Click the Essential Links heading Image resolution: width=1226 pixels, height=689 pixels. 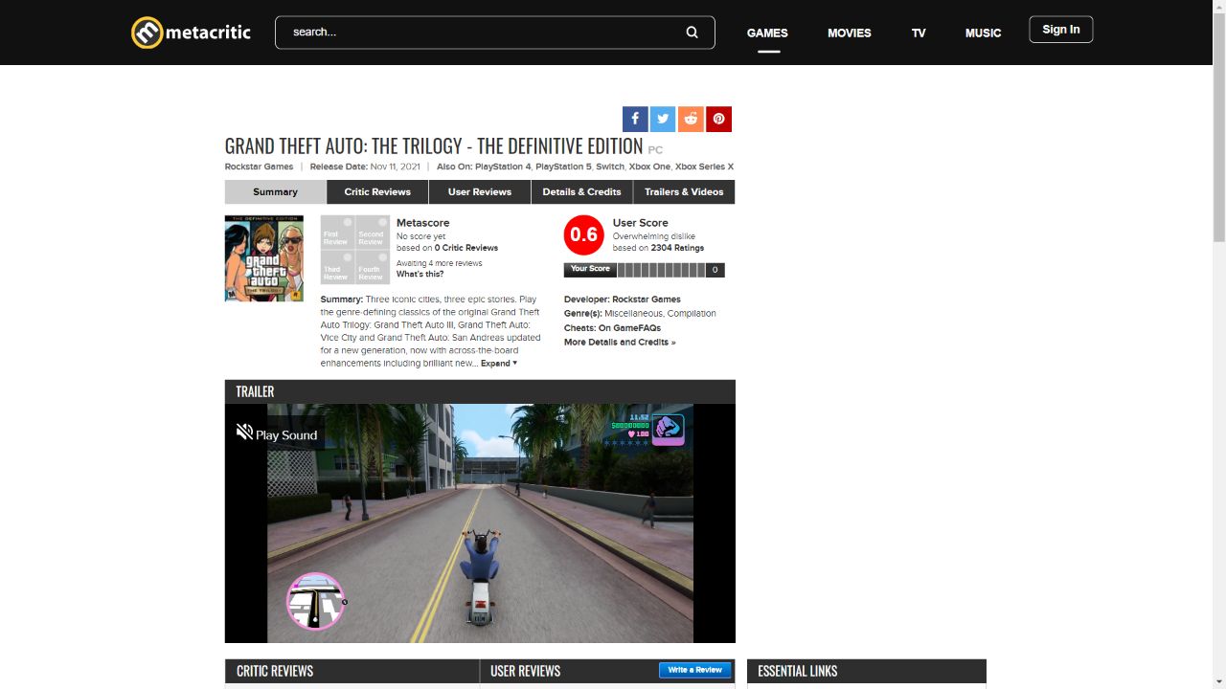tap(798, 671)
